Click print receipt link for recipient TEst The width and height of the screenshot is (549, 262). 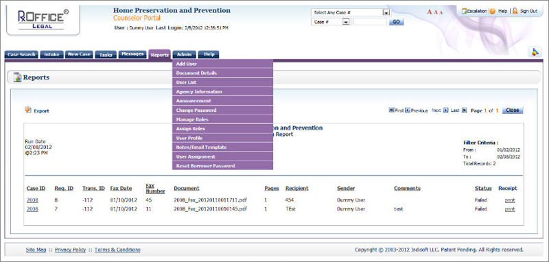point(510,209)
